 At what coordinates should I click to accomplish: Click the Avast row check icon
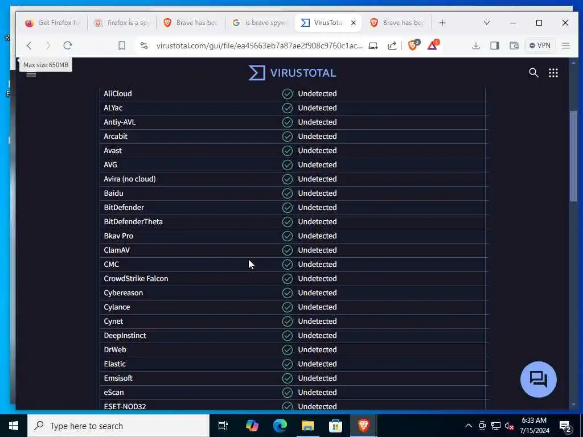coord(288,150)
